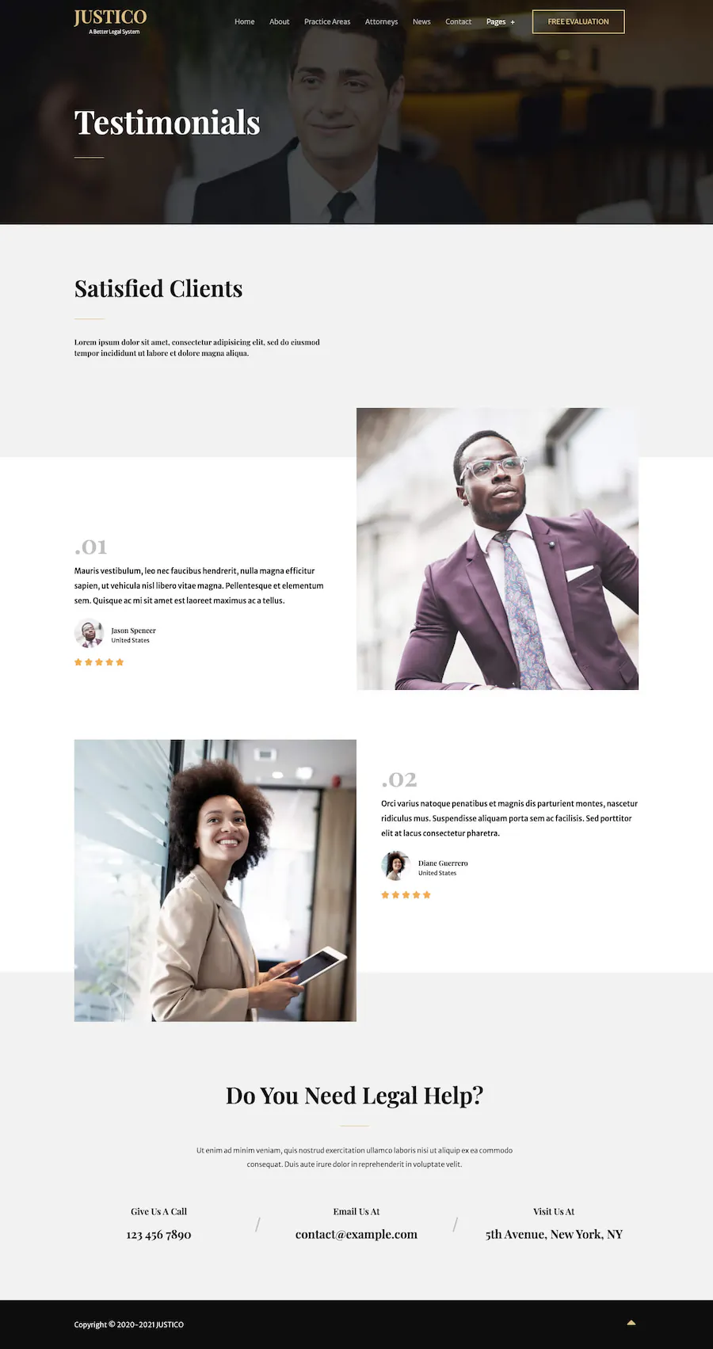Screen dimensions: 713x1349
Task: Click the 5th Avenue, New York address
Action: click(554, 1234)
